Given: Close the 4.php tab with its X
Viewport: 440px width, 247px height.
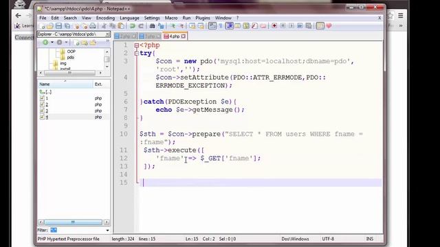Looking at the screenshot, I should tap(184, 36).
